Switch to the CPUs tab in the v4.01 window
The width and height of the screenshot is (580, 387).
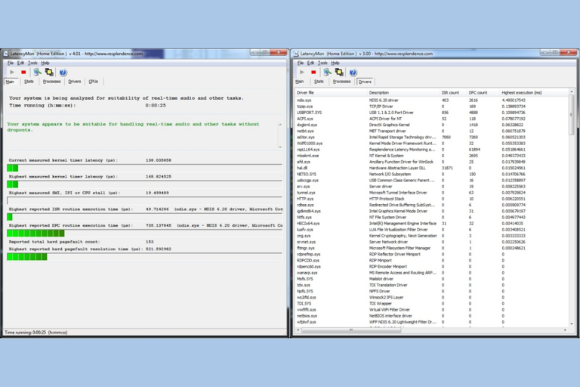pos(94,82)
